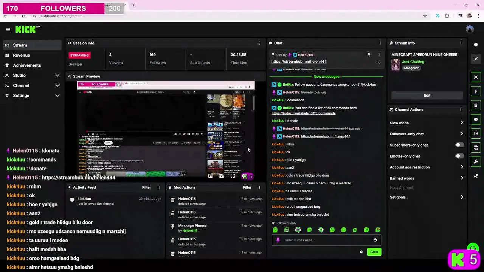Click the 169 Followers count
The width and height of the screenshot is (484, 272).
[152, 55]
